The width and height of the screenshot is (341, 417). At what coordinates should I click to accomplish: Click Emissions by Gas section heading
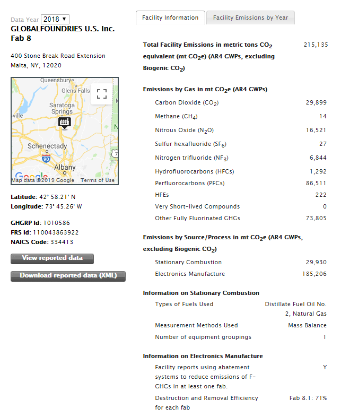(x=205, y=89)
